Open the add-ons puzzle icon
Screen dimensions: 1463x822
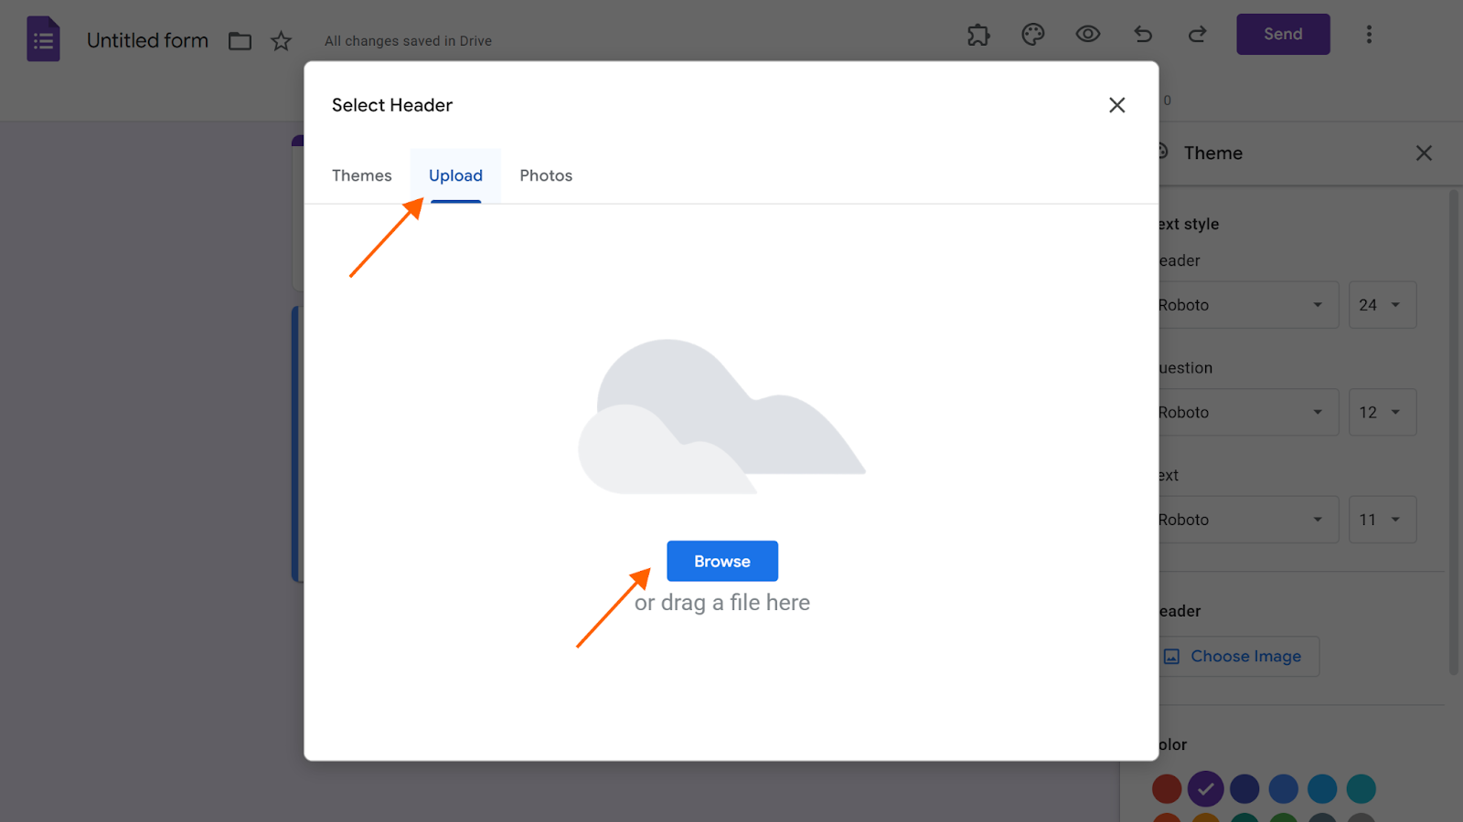[x=978, y=35]
